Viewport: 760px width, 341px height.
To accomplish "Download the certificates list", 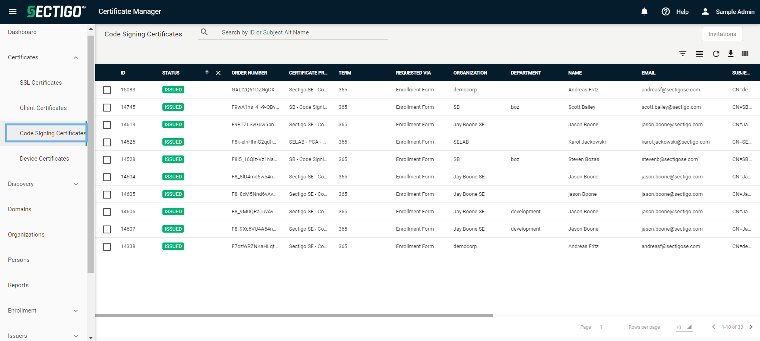I will (731, 54).
